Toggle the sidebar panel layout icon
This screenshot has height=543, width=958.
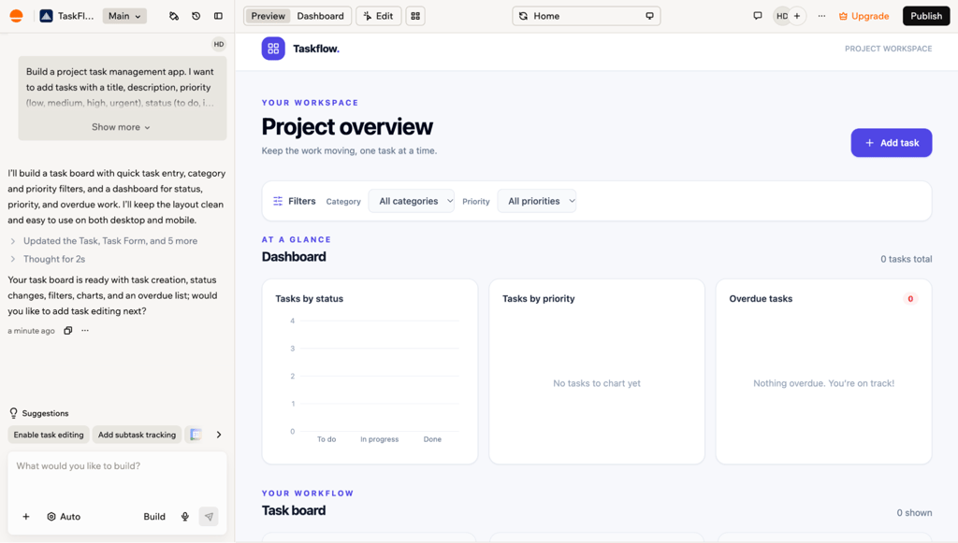click(x=218, y=16)
